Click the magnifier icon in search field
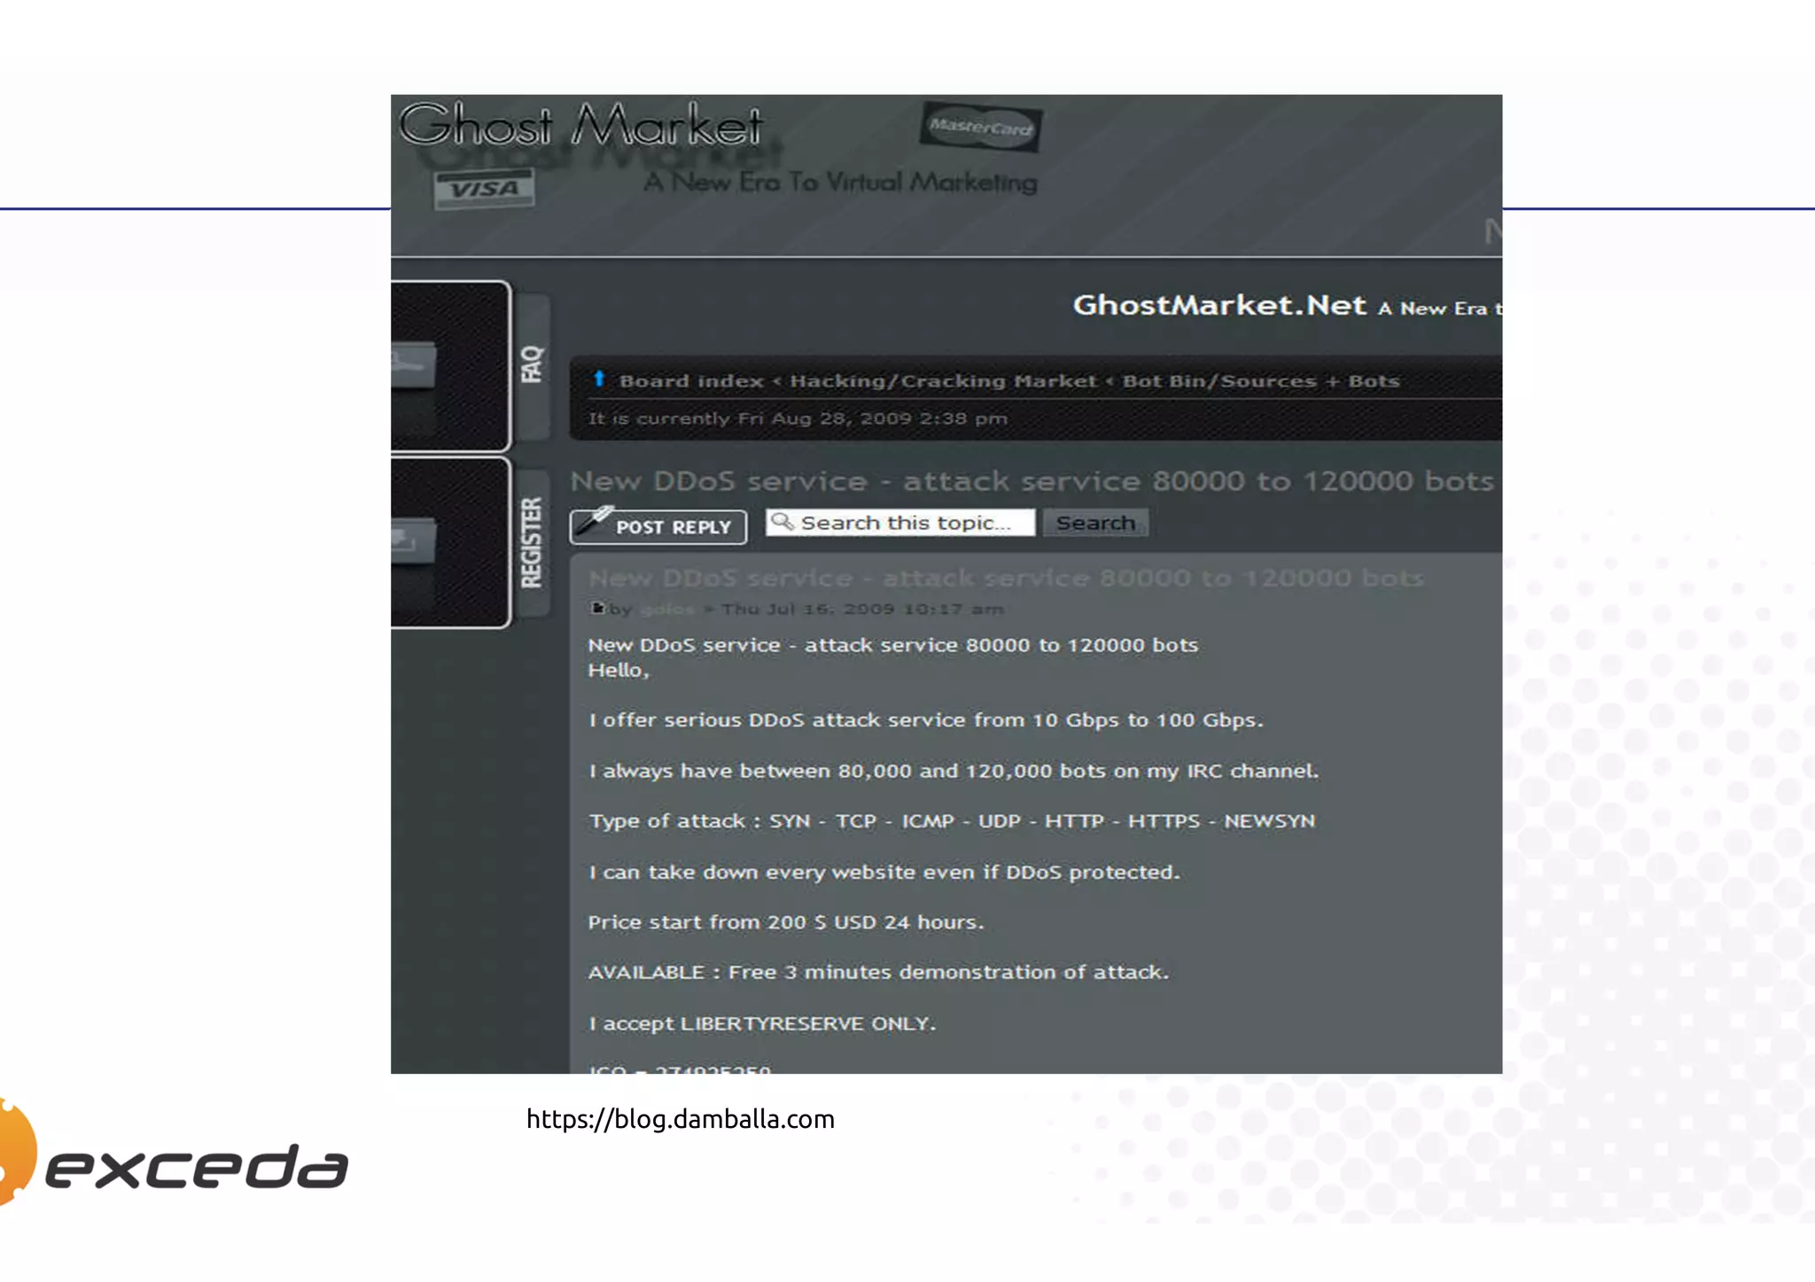The width and height of the screenshot is (1815, 1282). tap(782, 522)
